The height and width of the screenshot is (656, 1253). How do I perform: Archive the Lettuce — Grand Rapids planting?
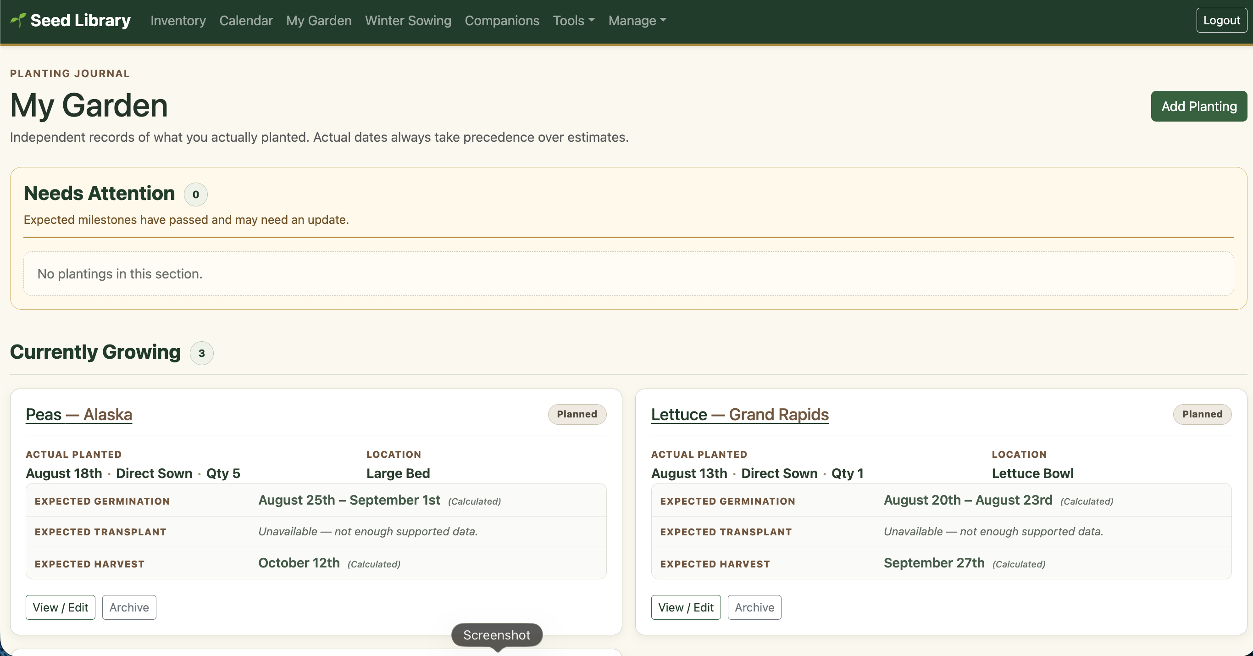click(x=754, y=607)
